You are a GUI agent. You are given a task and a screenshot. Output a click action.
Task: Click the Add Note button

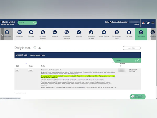[x=132, y=48]
